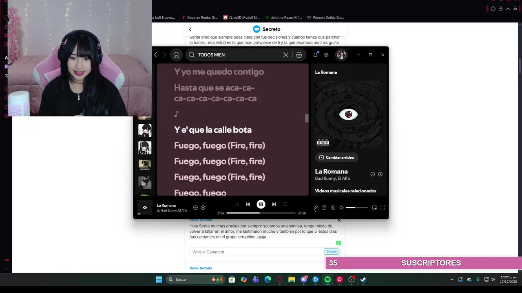Open Microsoft Edge from the taskbar

pyautogui.click(x=268, y=280)
